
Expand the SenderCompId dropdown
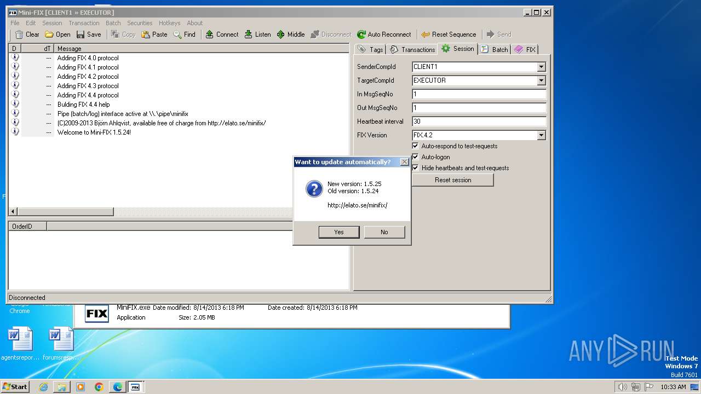pyautogui.click(x=541, y=67)
